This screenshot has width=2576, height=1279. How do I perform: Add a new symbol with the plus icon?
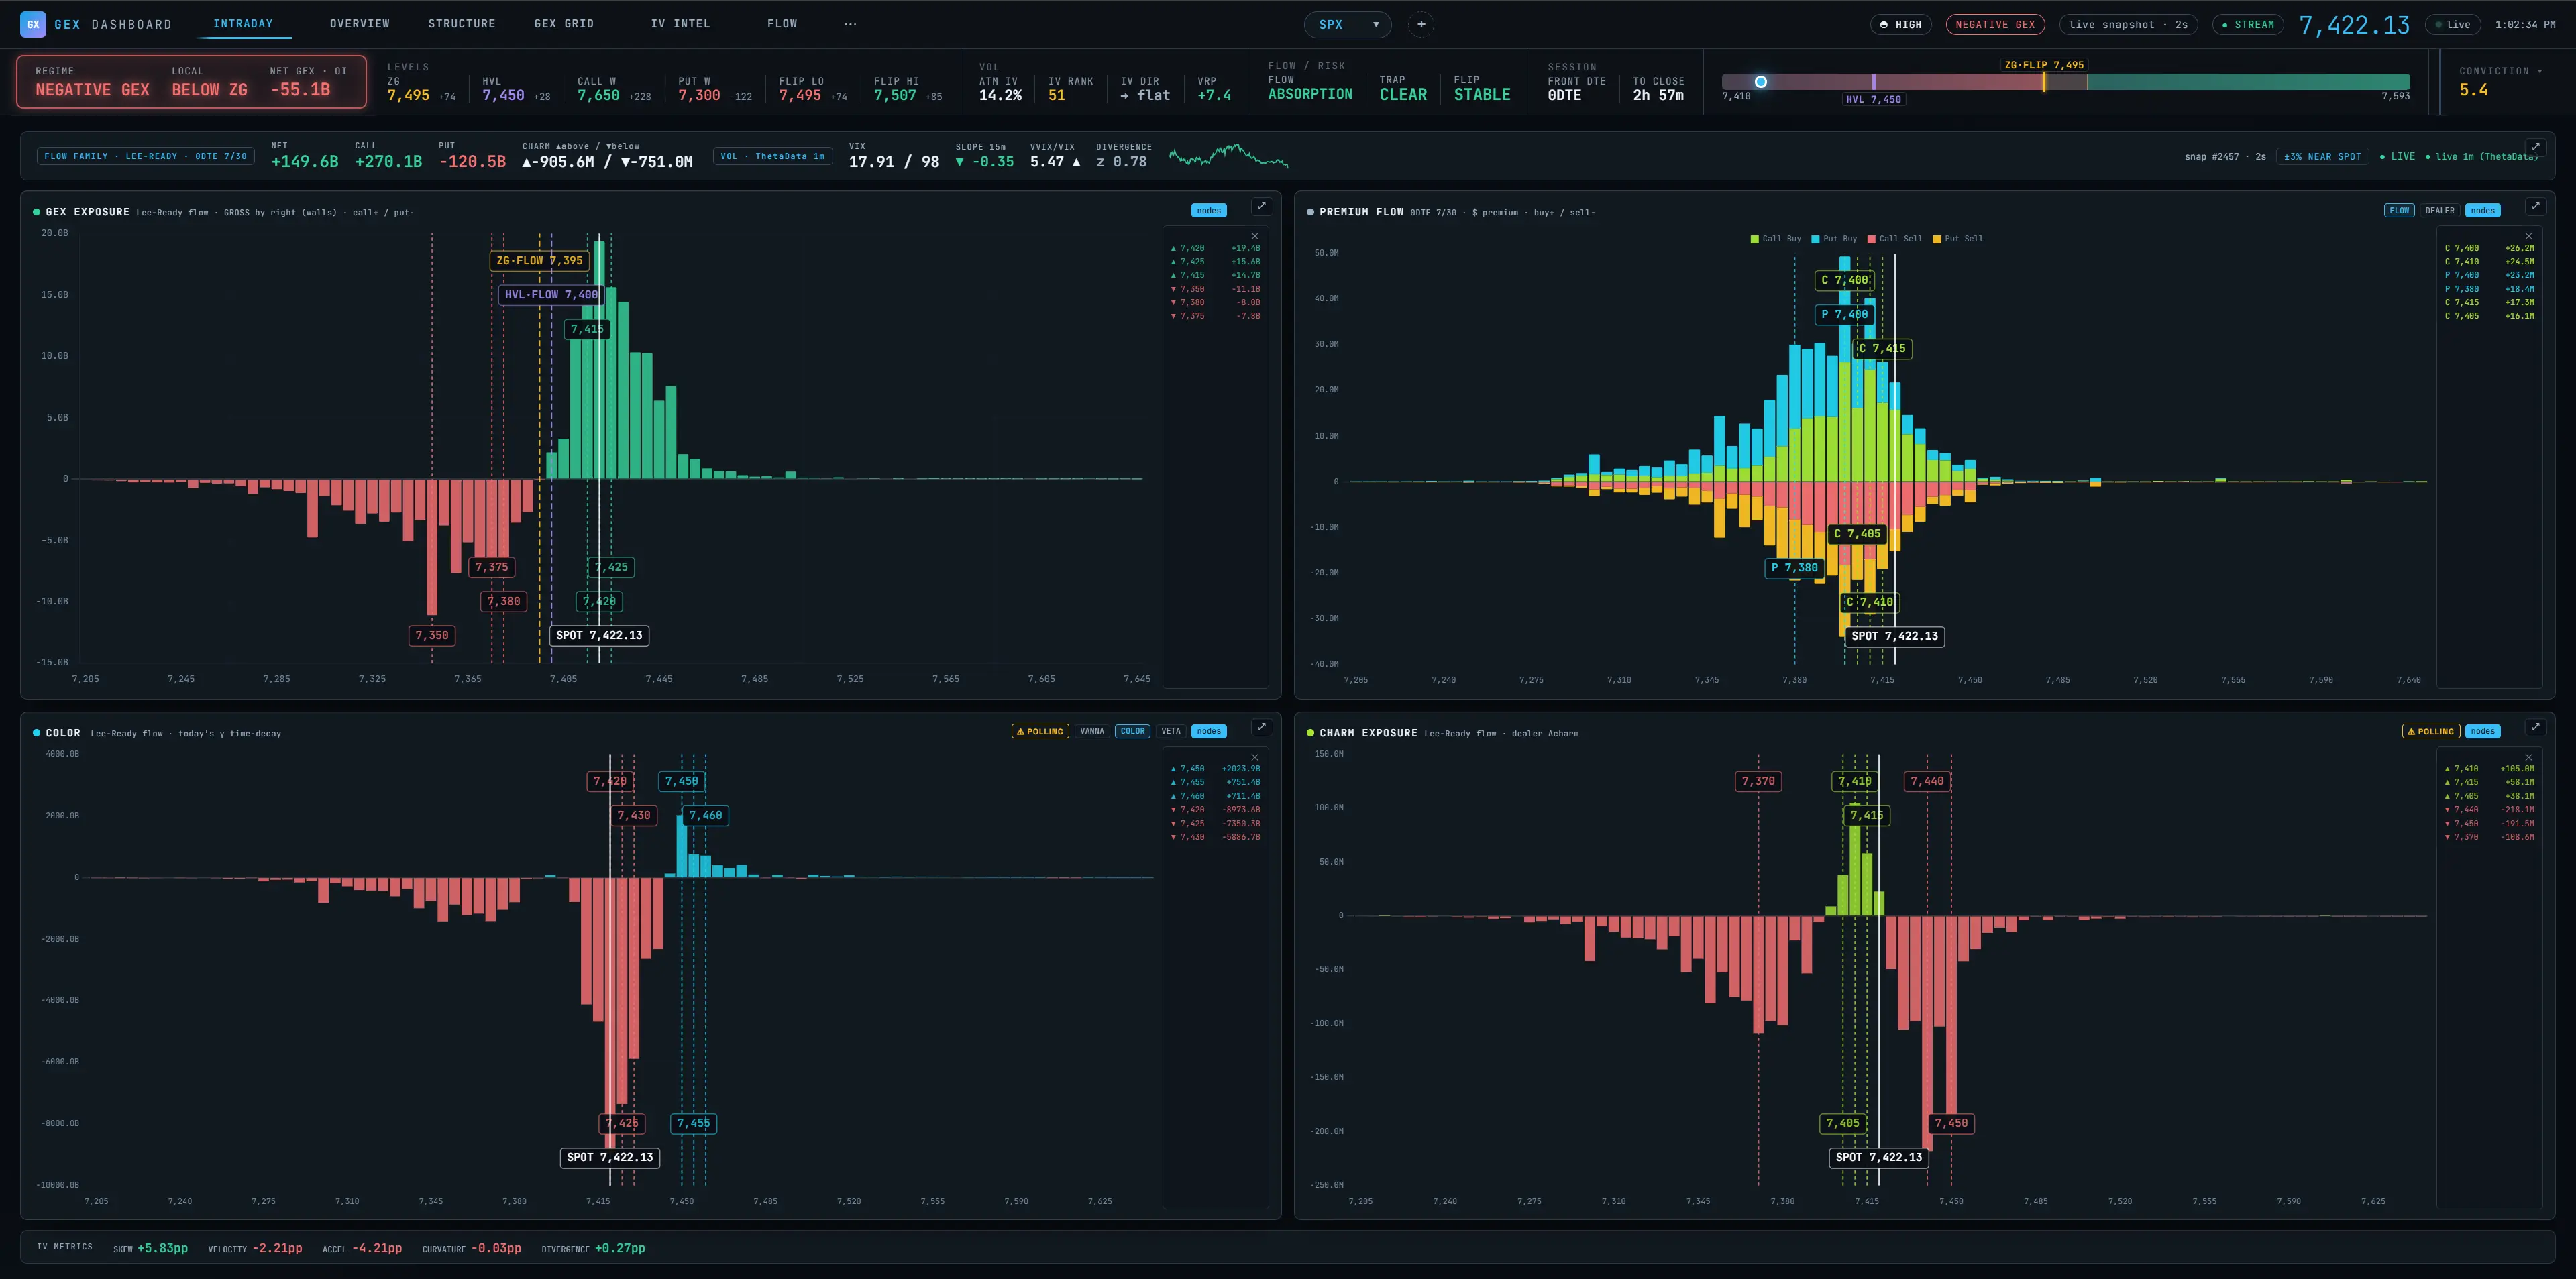(x=1421, y=24)
